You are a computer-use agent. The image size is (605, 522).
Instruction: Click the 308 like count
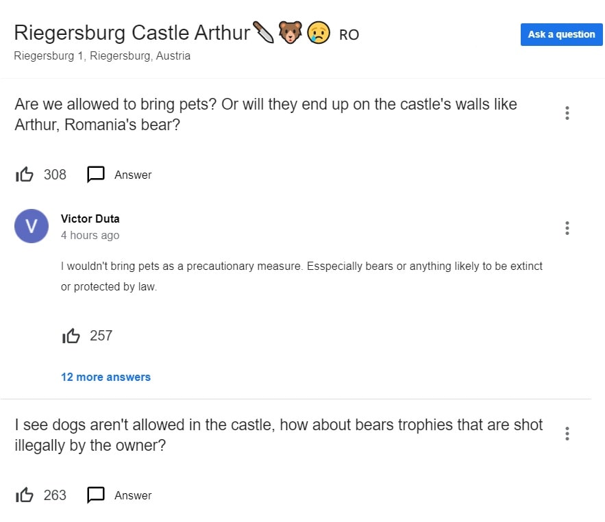click(x=55, y=175)
